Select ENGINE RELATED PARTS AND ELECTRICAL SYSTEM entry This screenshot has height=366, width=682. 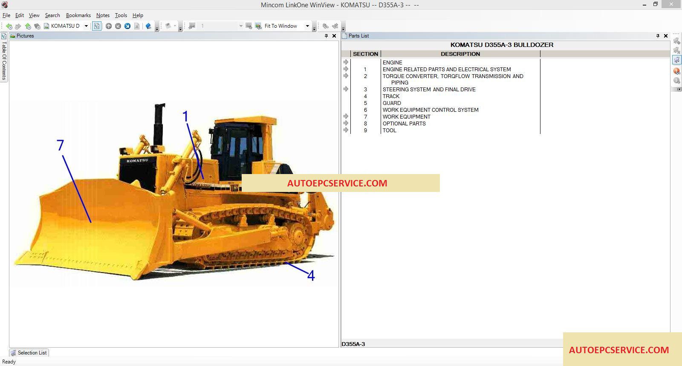coord(447,70)
